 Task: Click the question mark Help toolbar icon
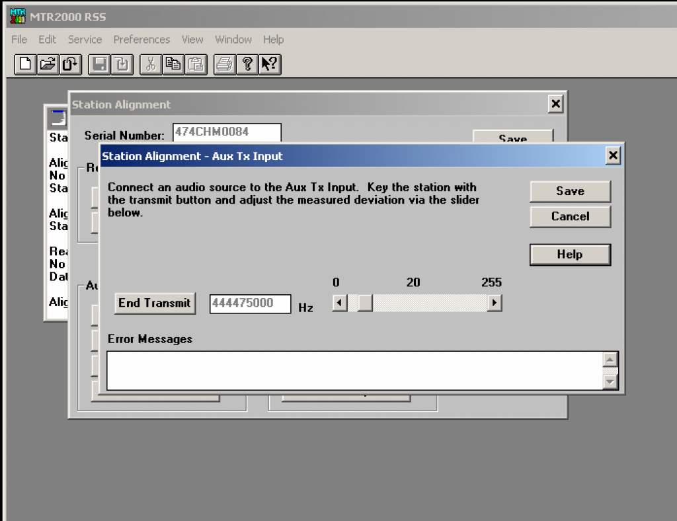(247, 65)
